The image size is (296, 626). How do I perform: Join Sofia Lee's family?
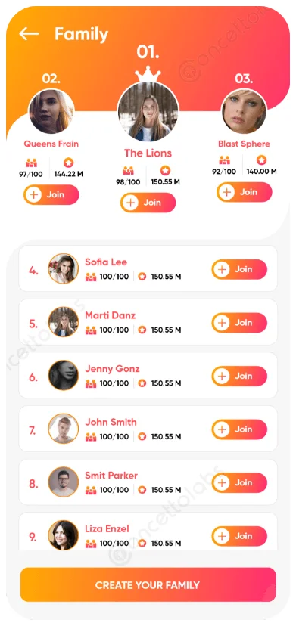239,269
